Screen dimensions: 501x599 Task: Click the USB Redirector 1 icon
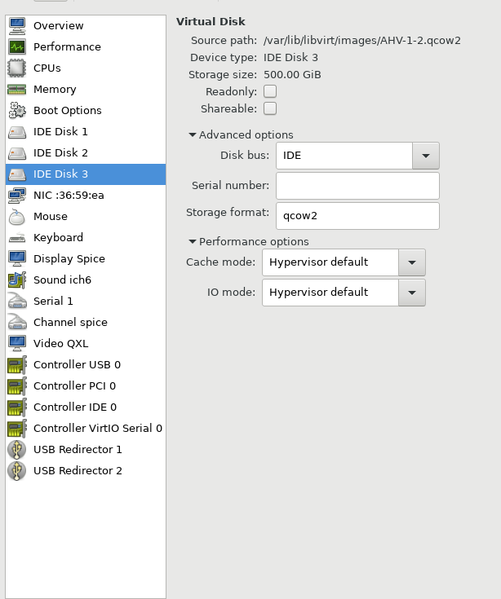pos(17,450)
